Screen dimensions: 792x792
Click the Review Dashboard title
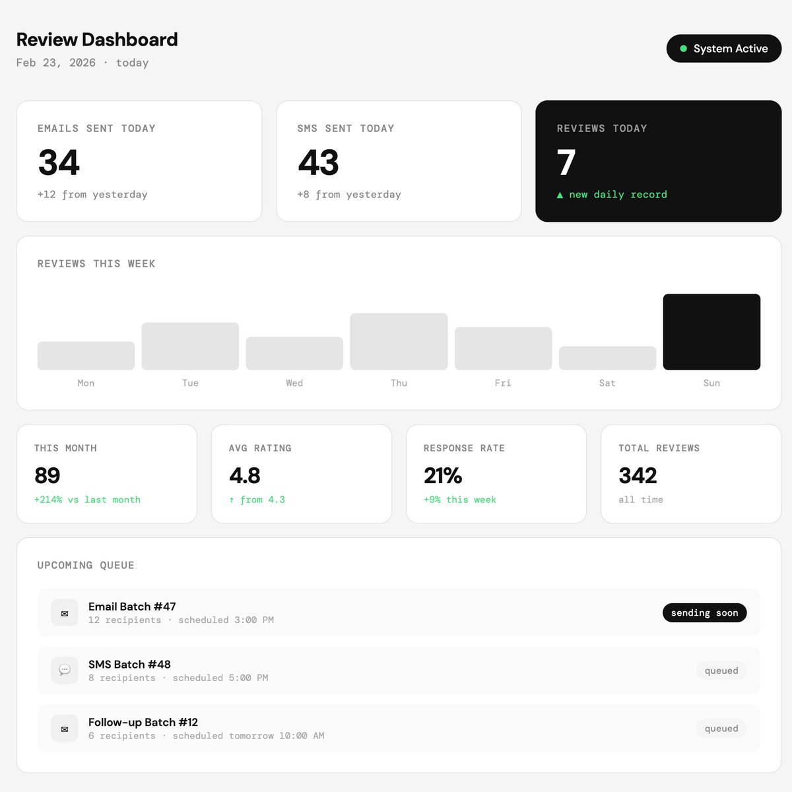97,40
